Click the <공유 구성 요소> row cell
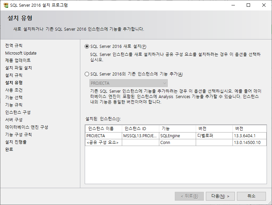The width and height of the screenshot is (272, 205). [104, 143]
